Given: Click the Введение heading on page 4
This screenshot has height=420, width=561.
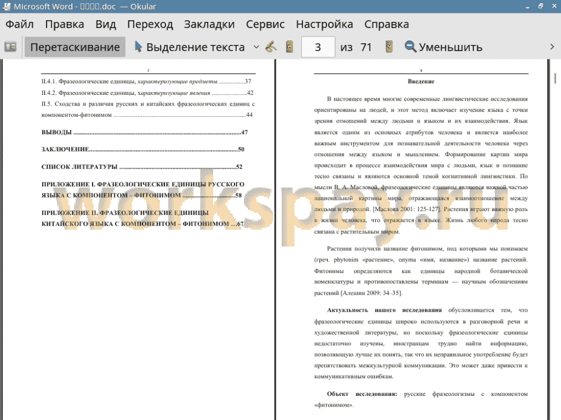Looking at the screenshot, I should click(421, 81).
